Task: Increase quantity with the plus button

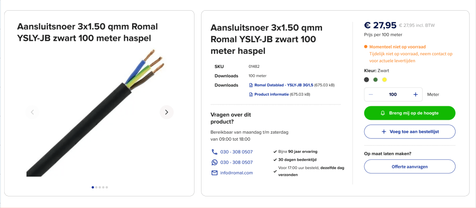Action: tap(415, 94)
